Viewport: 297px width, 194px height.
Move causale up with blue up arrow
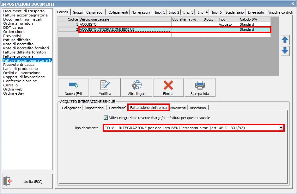coord(285,40)
